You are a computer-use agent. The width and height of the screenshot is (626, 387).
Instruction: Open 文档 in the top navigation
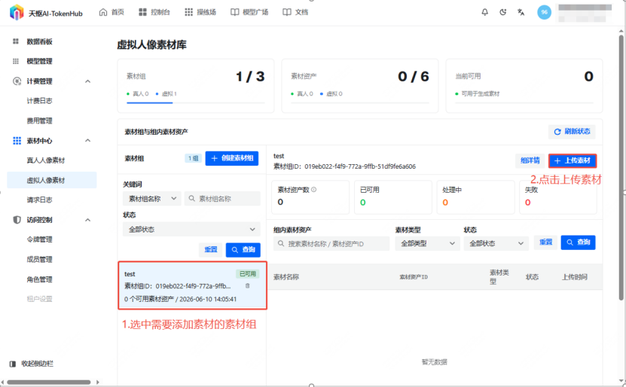click(x=295, y=12)
